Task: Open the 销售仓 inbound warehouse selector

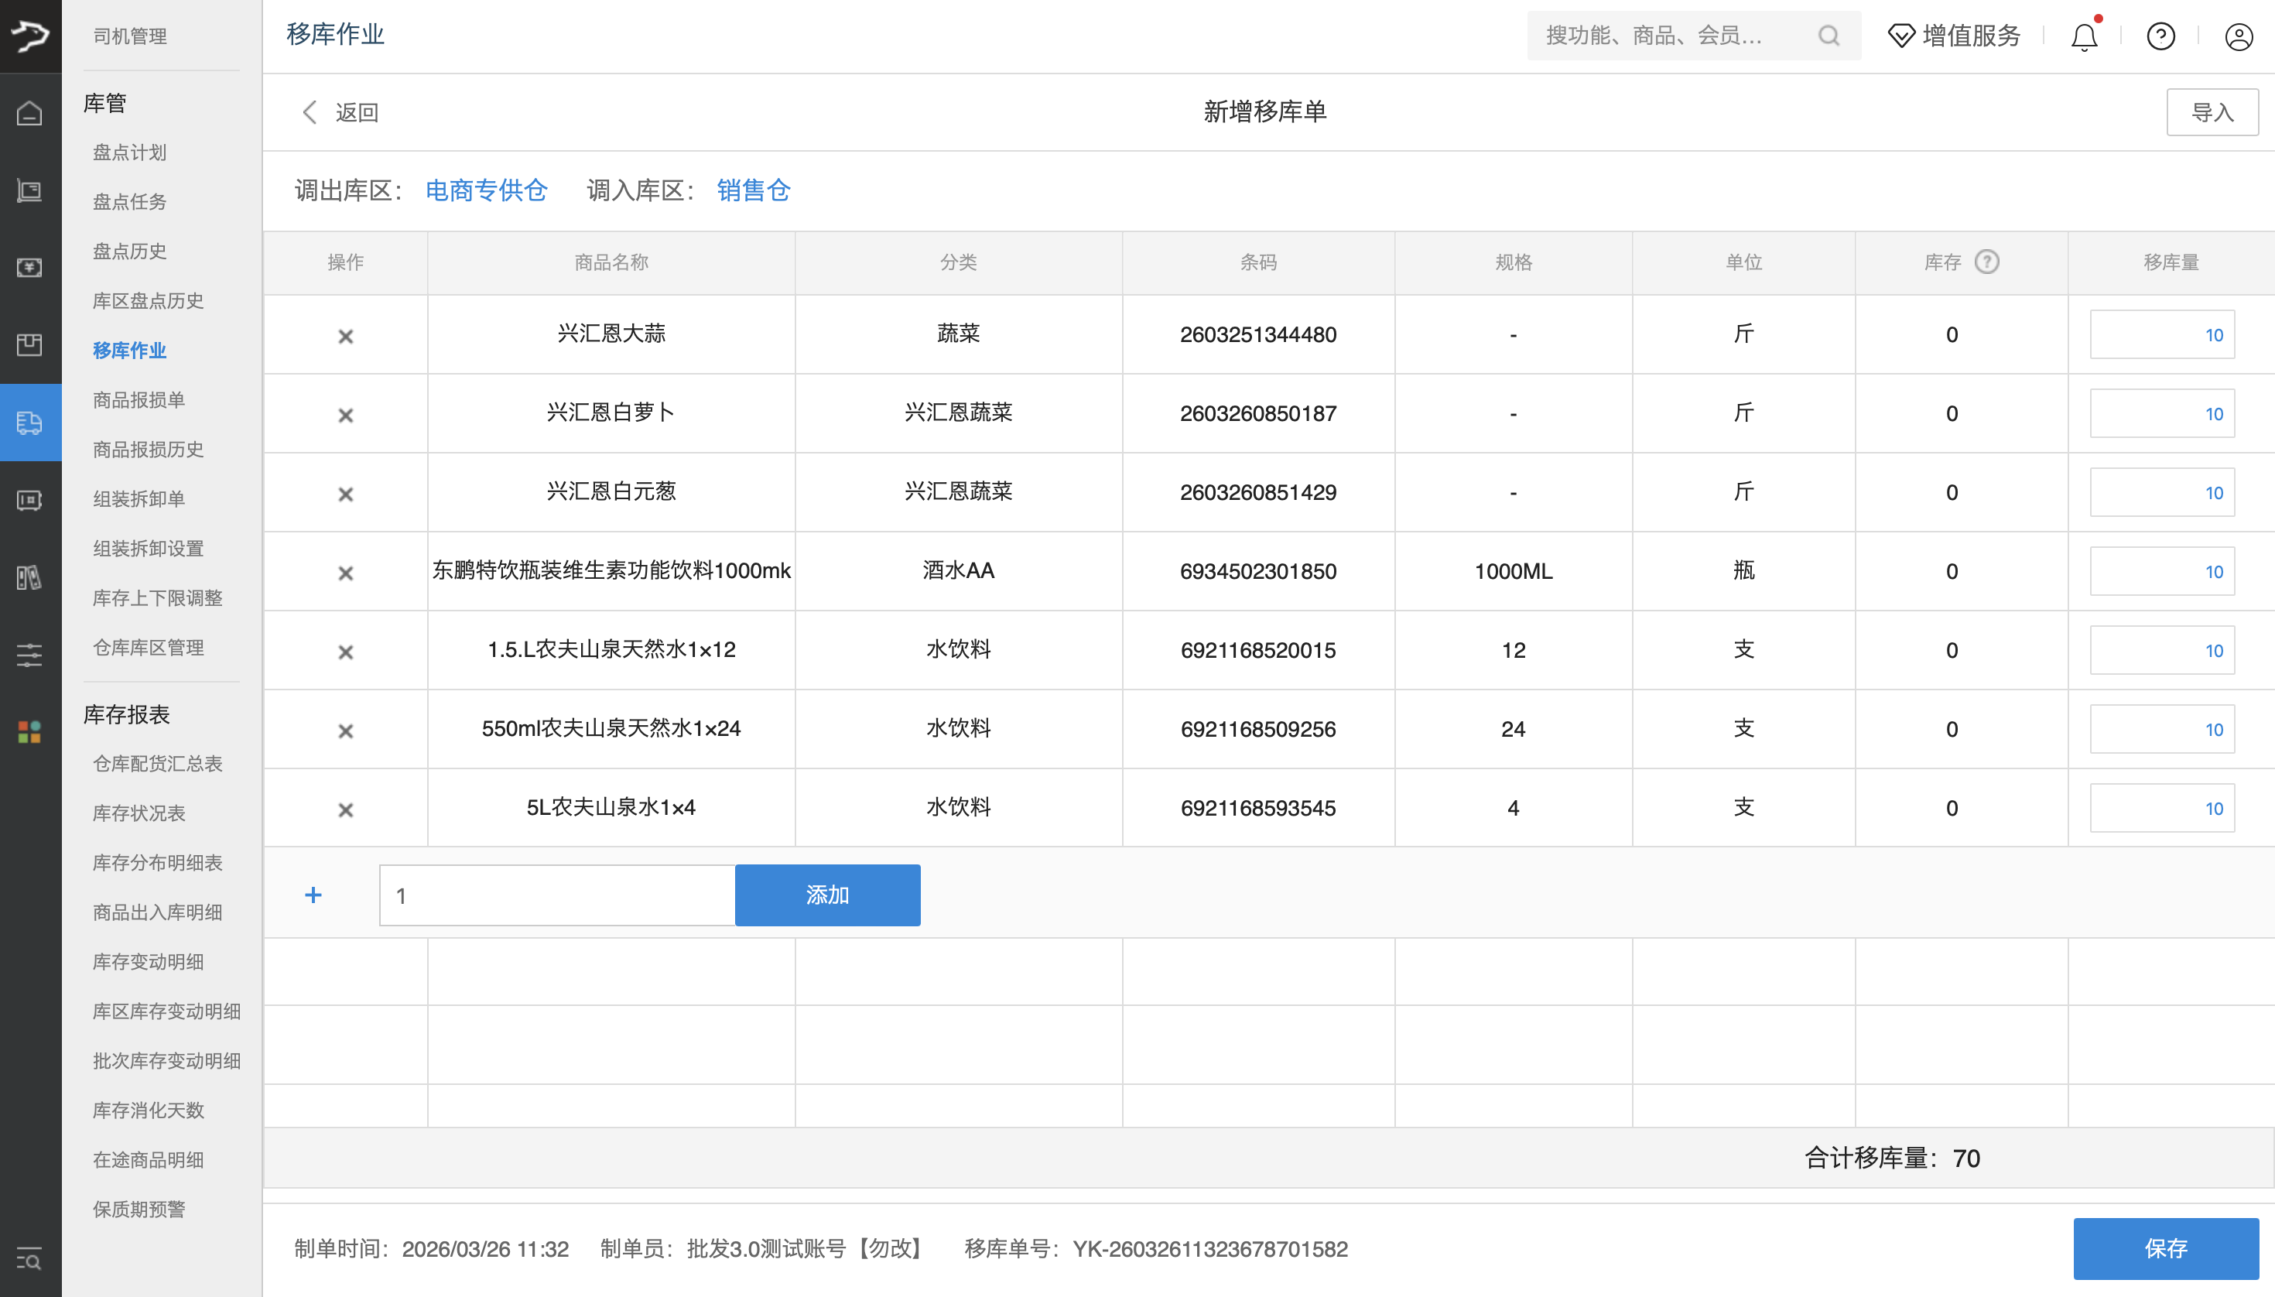Action: click(752, 190)
